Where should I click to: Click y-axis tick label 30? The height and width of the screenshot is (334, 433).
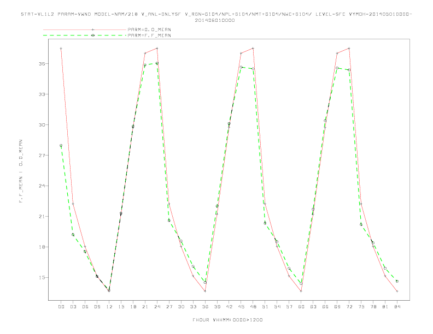point(42,125)
